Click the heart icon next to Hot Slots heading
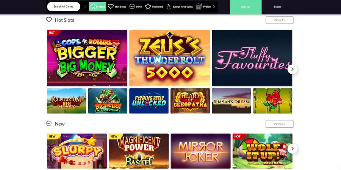Screen dimensions: 341x170 (49, 20)
